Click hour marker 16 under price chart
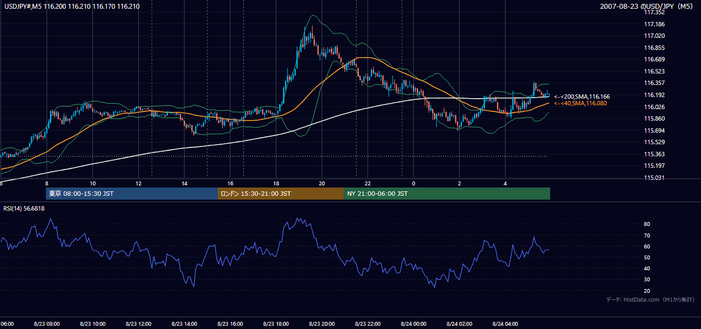Screen dimensions: 701x329 (230, 184)
